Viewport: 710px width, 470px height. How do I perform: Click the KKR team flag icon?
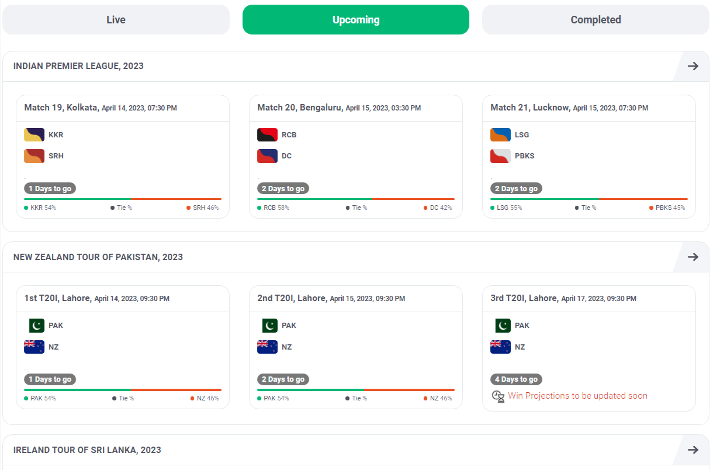[33, 134]
